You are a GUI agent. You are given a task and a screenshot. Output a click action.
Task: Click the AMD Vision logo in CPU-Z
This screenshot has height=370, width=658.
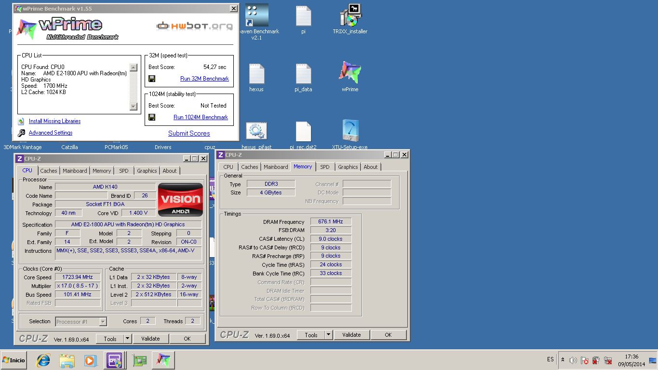tap(181, 199)
